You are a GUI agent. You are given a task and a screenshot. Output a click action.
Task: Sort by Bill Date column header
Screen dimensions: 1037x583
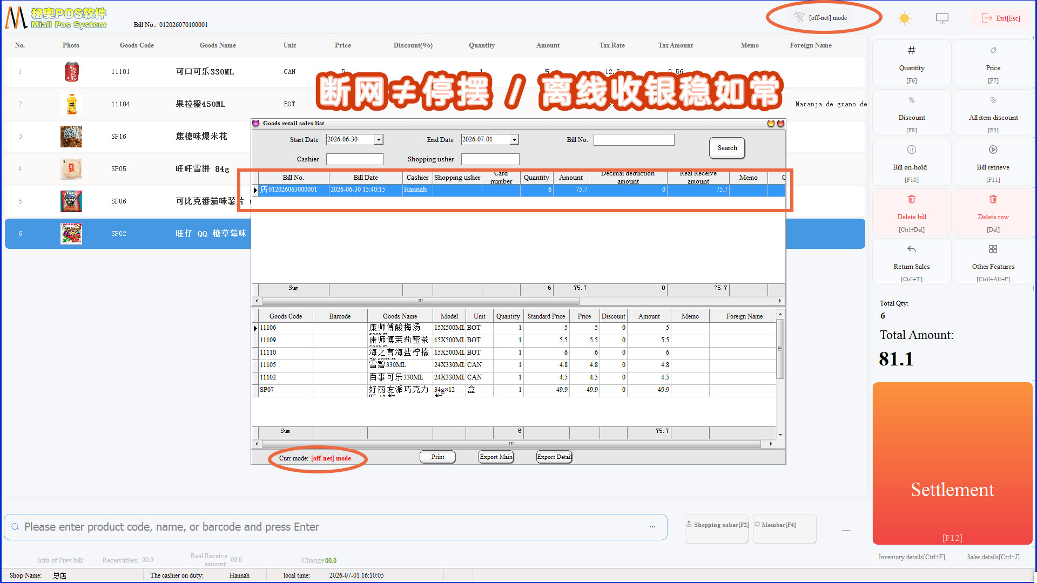[x=366, y=178]
